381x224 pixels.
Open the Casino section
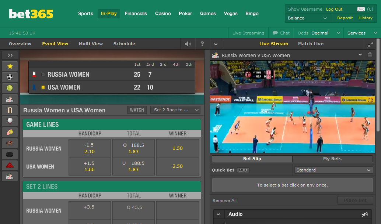point(163,14)
